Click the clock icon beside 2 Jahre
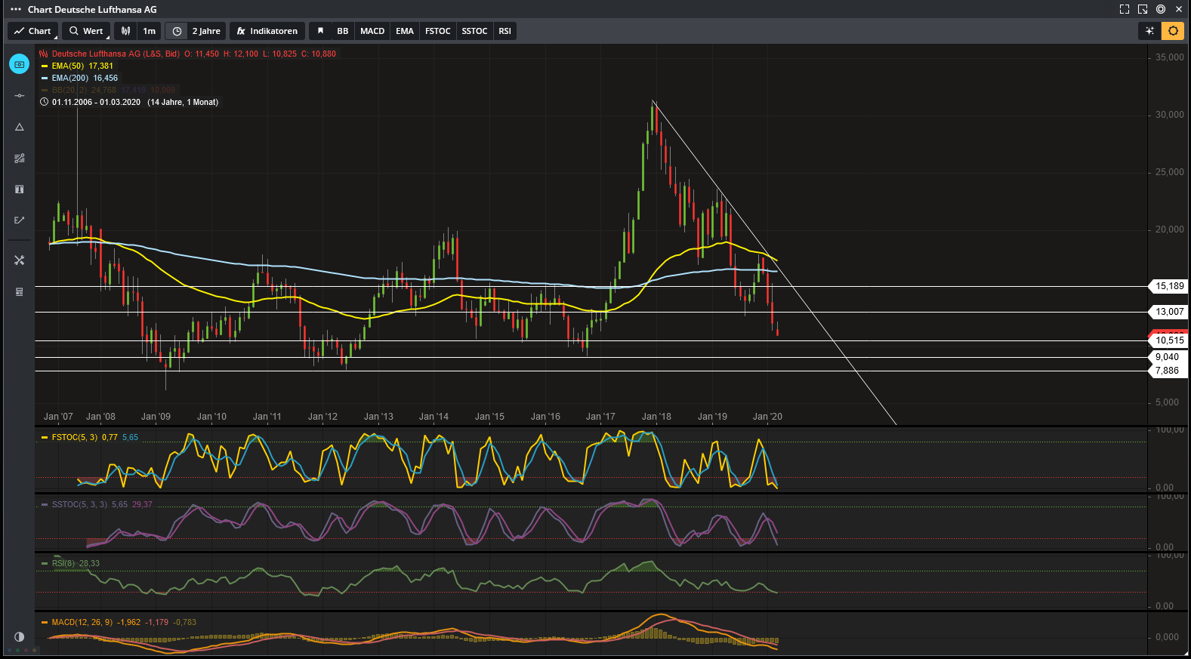 coord(177,31)
